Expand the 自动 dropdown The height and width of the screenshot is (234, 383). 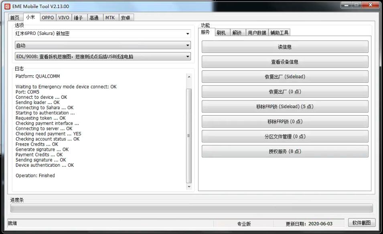[x=103, y=45]
